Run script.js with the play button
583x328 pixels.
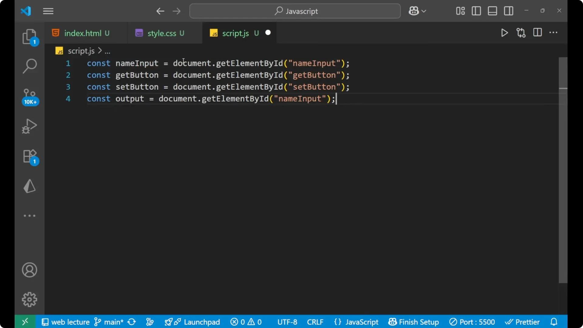tap(504, 33)
